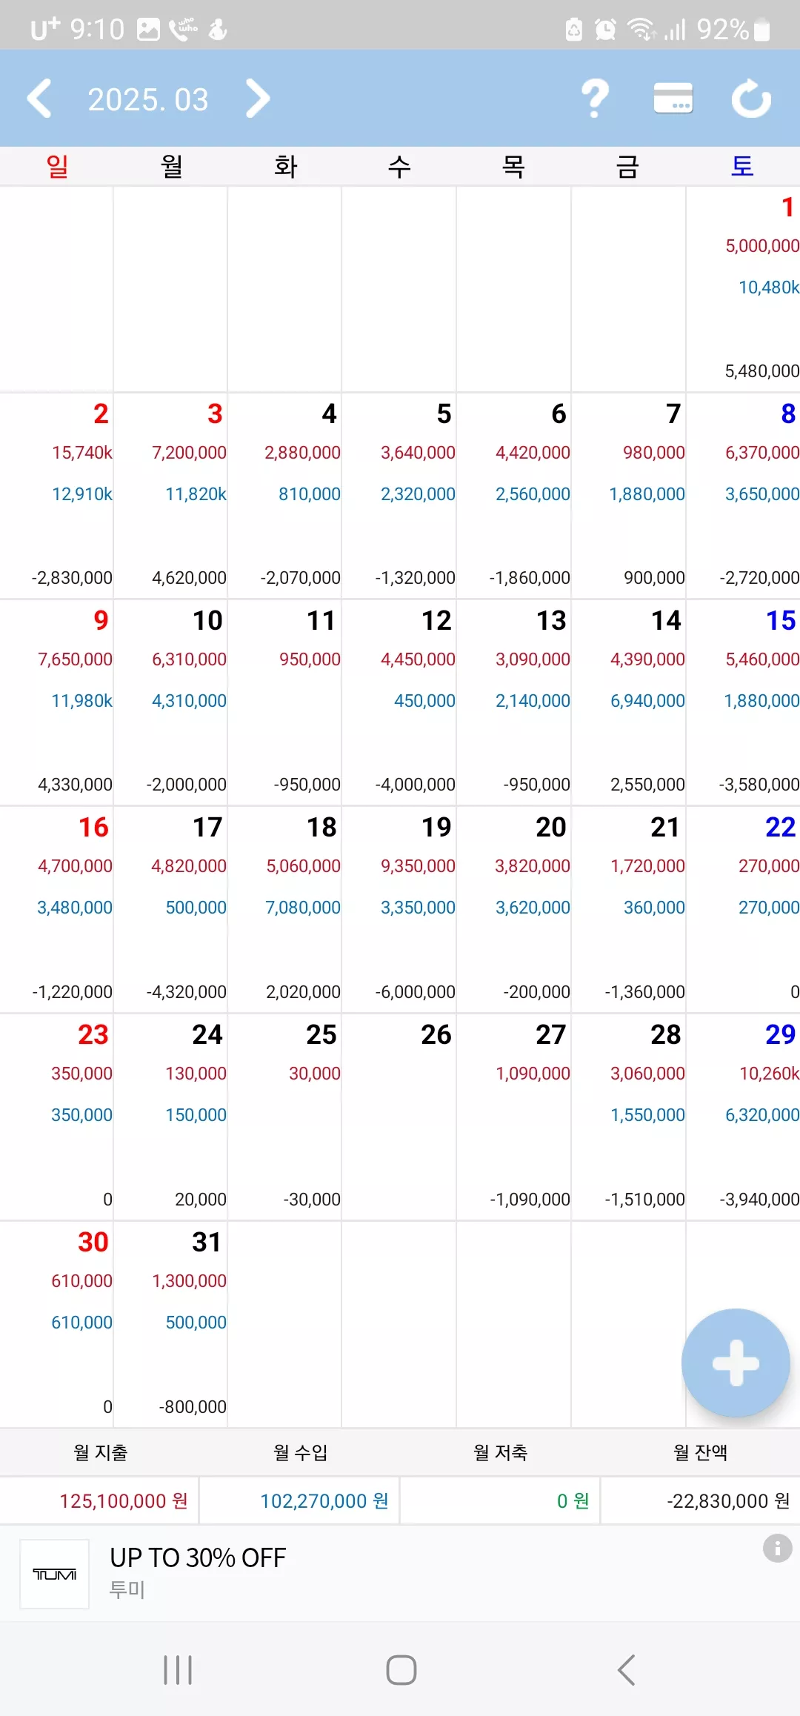Image resolution: width=800 pixels, height=1716 pixels.
Task: Tap monthly balance -22,830,000 원
Action: pyautogui.click(x=728, y=1501)
